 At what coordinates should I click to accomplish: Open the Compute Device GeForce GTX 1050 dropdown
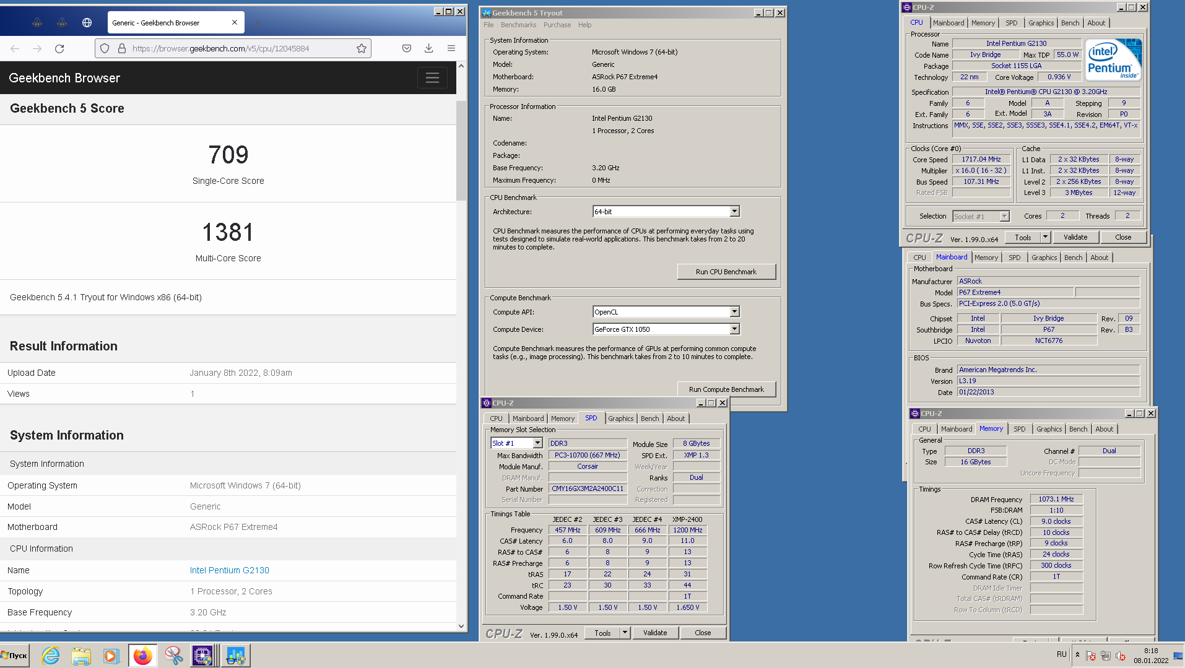(734, 329)
